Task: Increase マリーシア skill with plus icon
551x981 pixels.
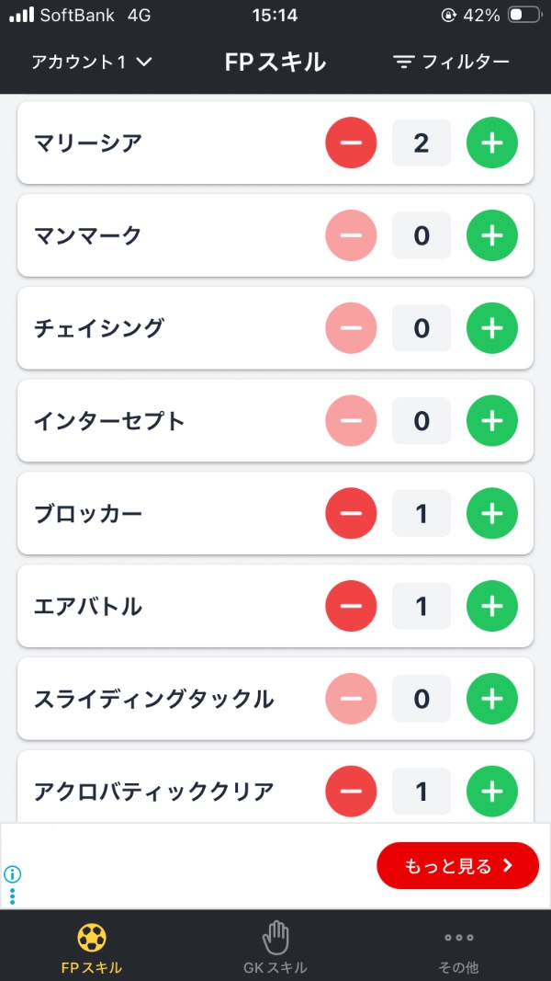Action: coord(492,143)
